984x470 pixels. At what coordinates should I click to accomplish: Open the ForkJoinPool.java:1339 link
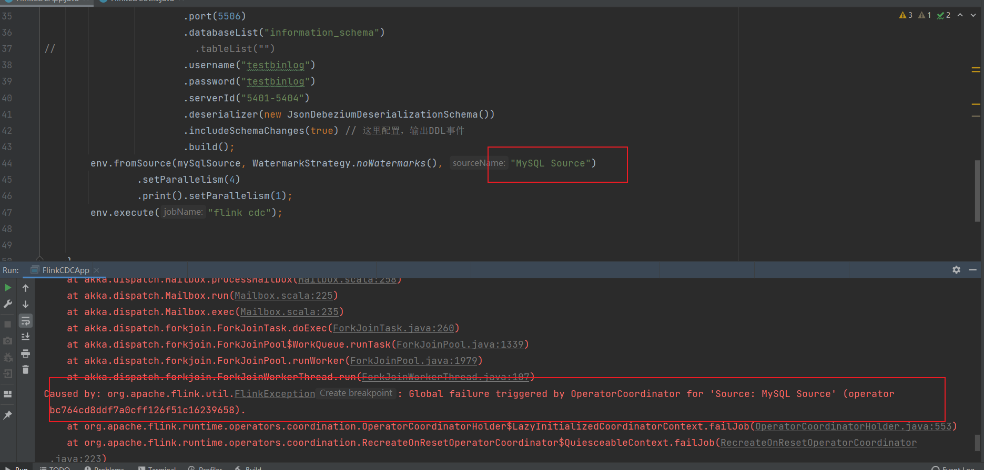[460, 344]
